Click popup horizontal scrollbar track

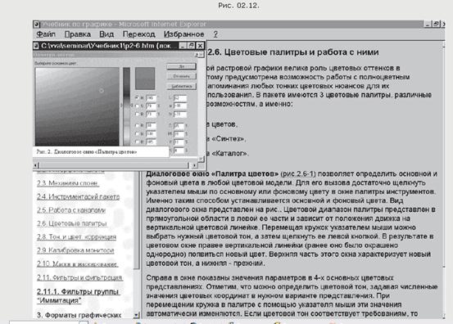115,165
